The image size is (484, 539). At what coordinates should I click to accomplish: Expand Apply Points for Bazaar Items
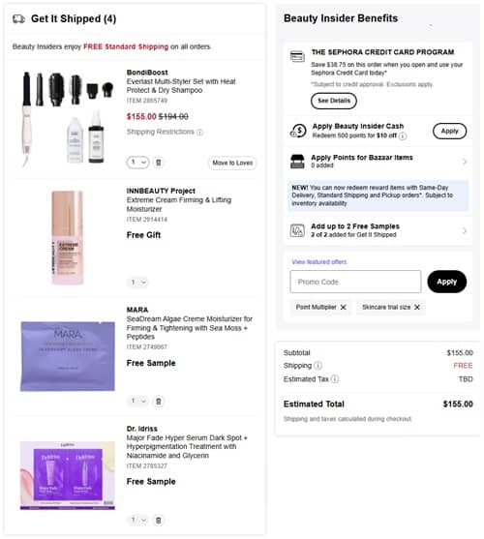click(378, 162)
